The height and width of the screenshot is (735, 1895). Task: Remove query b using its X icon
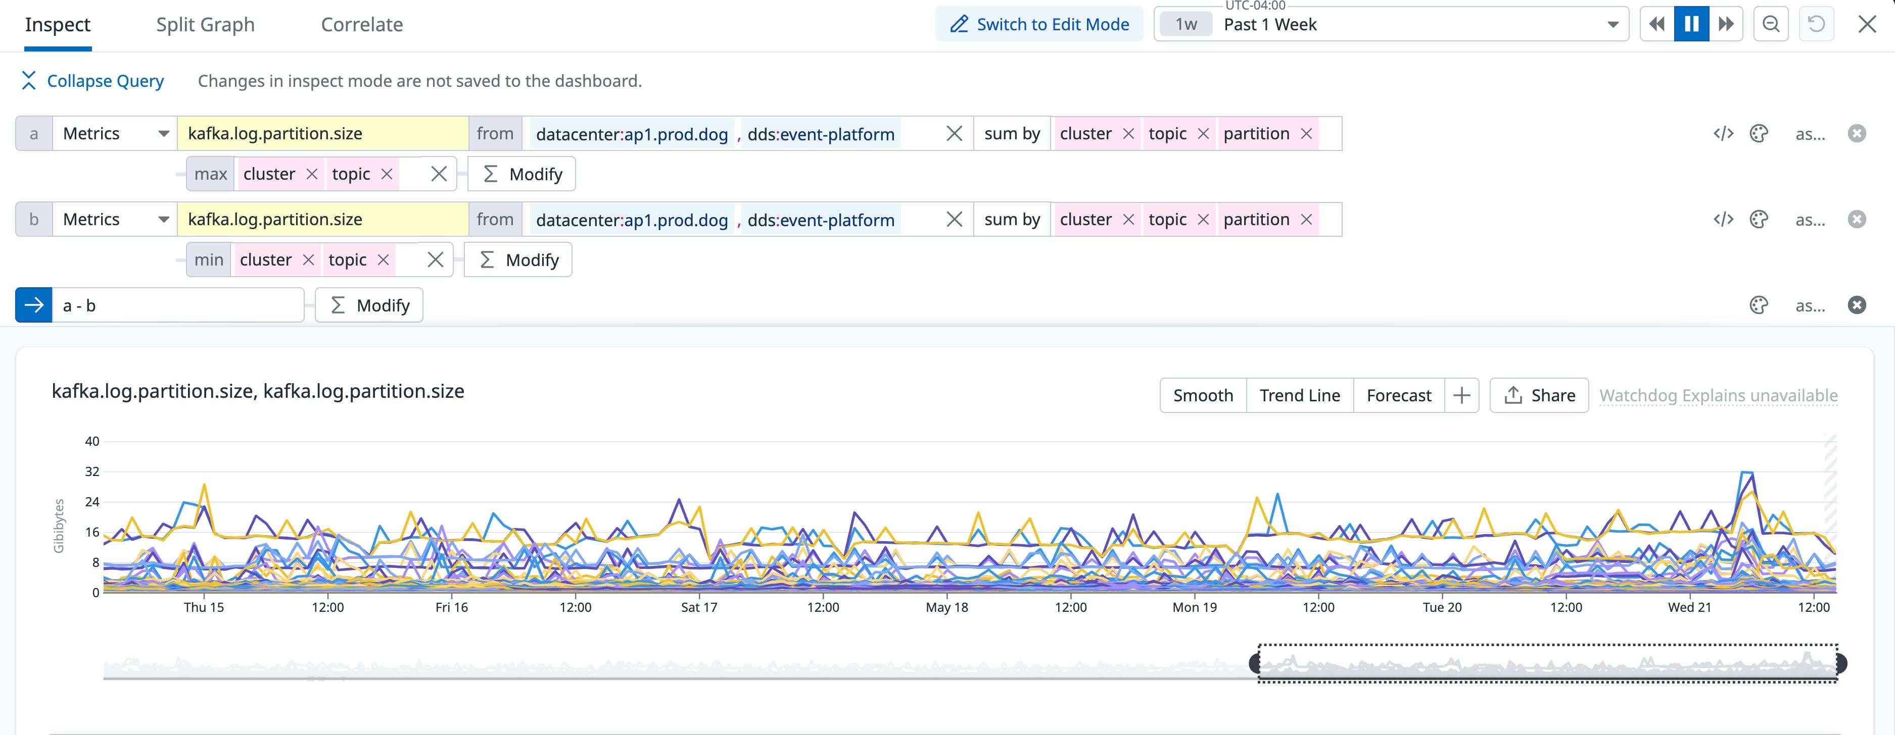(x=1857, y=218)
